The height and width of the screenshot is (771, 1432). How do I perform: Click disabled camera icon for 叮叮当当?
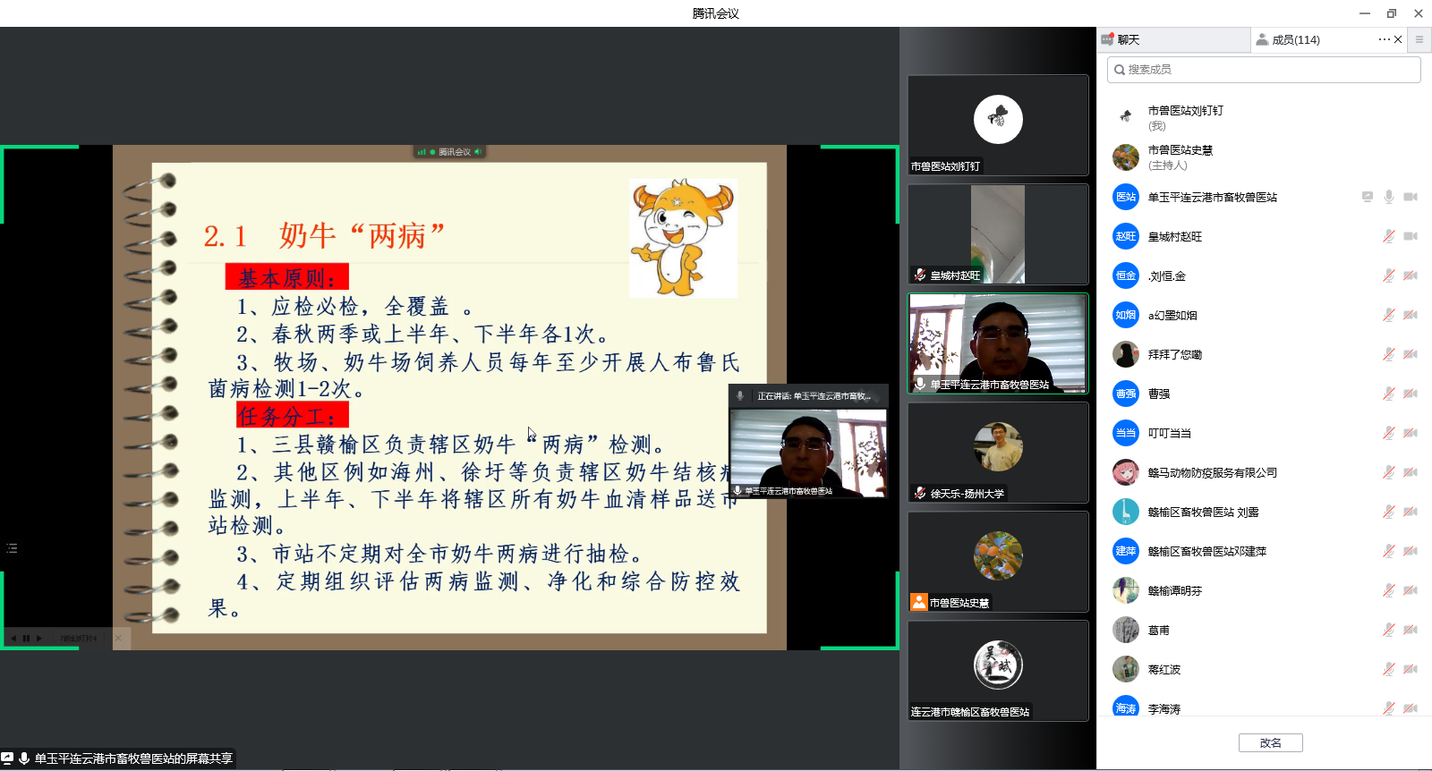[x=1411, y=433]
